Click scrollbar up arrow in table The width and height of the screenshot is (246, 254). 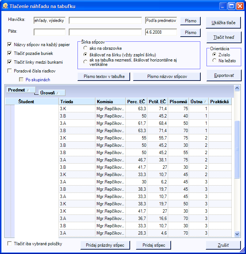237,88
